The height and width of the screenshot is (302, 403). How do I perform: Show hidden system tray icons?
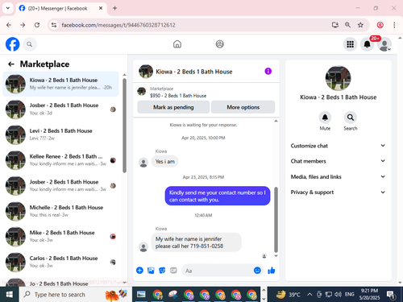click(x=310, y=295)
